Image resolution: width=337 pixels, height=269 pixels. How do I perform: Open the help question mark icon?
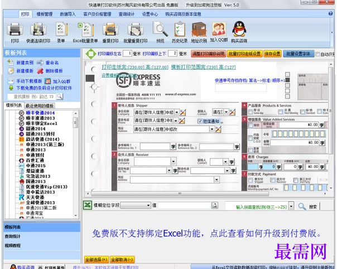(330, 13)
